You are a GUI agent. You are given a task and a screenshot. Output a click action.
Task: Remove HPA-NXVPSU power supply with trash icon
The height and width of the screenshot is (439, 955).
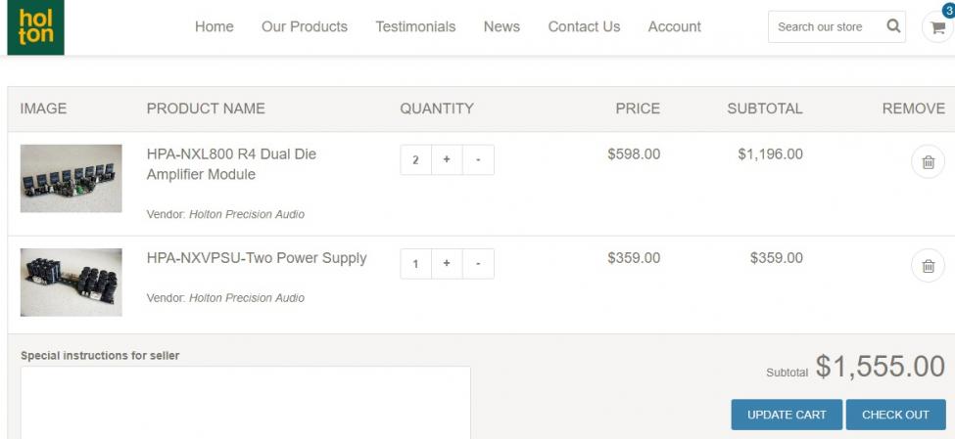coord(928,265)
